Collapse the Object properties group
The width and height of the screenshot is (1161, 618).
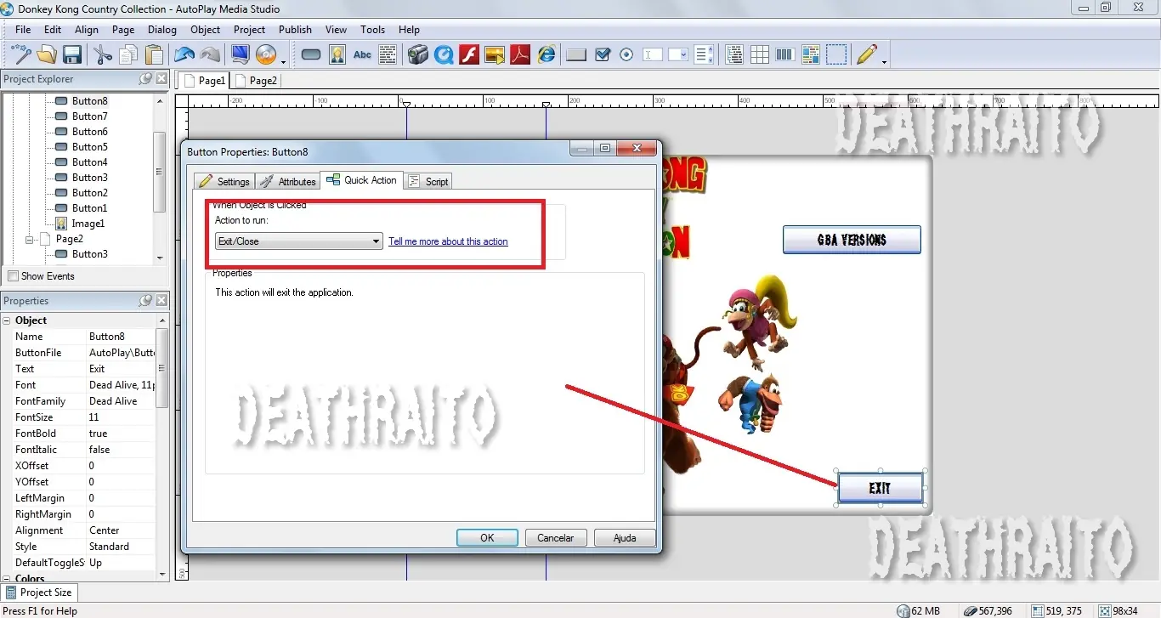tap(8, 320)
